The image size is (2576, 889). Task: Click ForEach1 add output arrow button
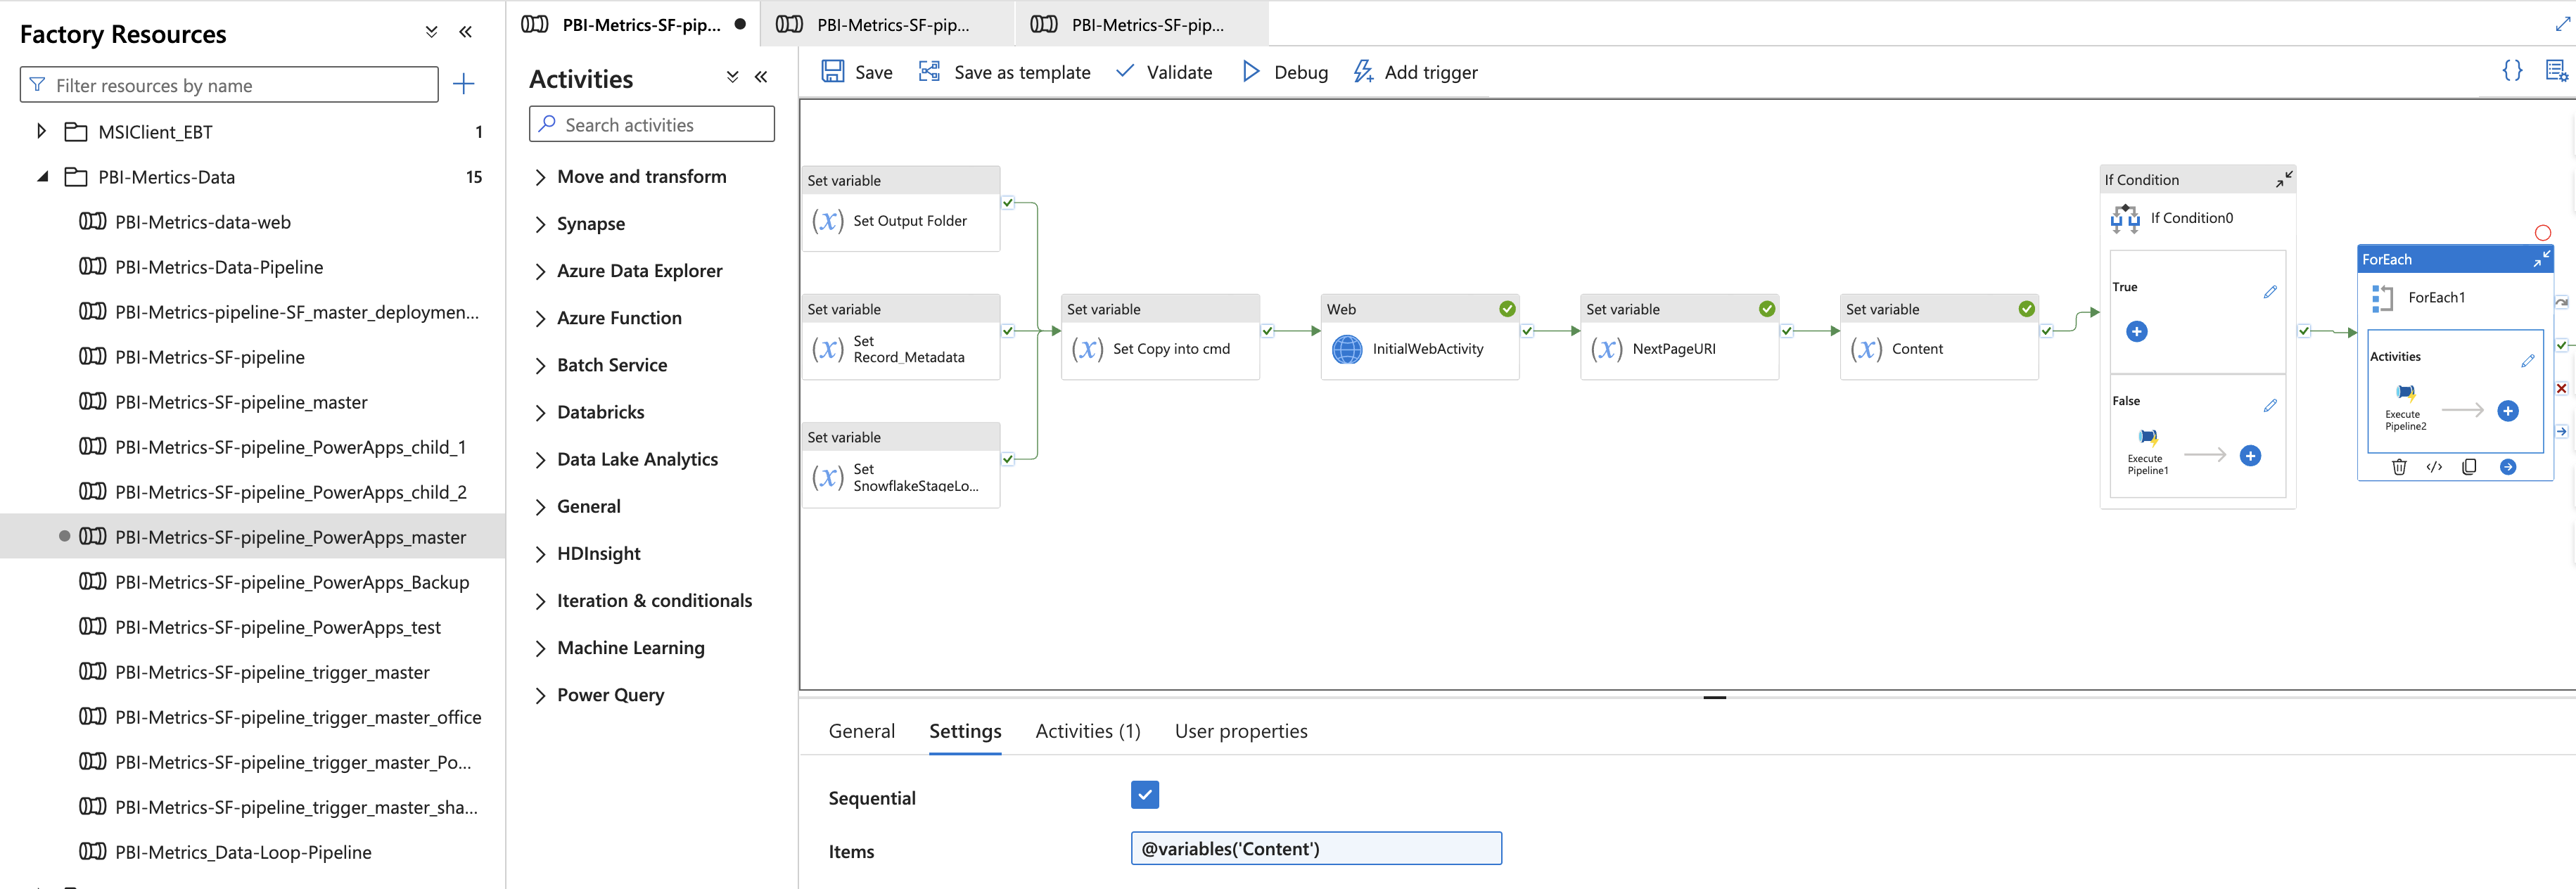click(2508, 467)
